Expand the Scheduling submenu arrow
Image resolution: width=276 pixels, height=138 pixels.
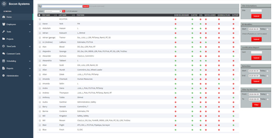(x=30, y=61)
